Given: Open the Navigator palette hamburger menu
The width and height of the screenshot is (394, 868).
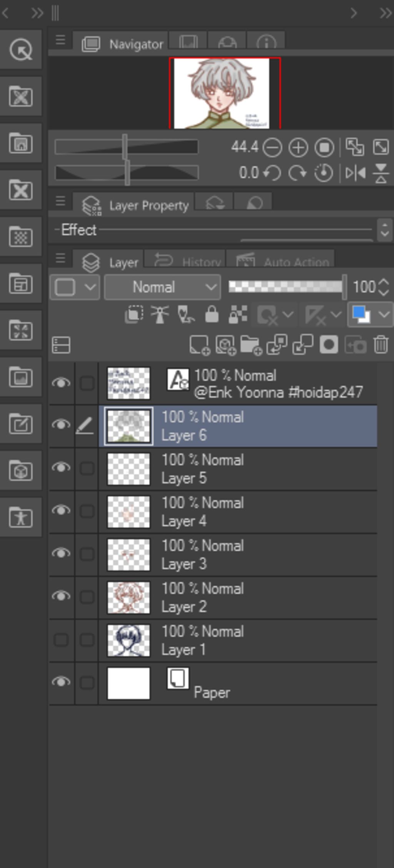Looking at the screenshot, I should point(60,40).
